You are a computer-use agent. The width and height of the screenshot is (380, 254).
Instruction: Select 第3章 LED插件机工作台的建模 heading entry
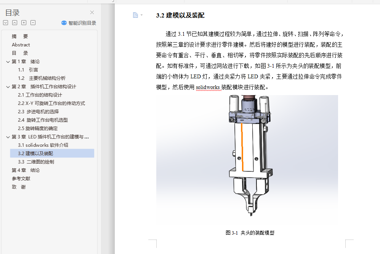point(50,137)
